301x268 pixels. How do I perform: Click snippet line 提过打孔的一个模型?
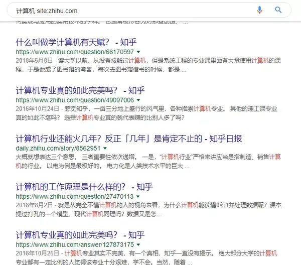pyautogui.click(x=89, y=214)
